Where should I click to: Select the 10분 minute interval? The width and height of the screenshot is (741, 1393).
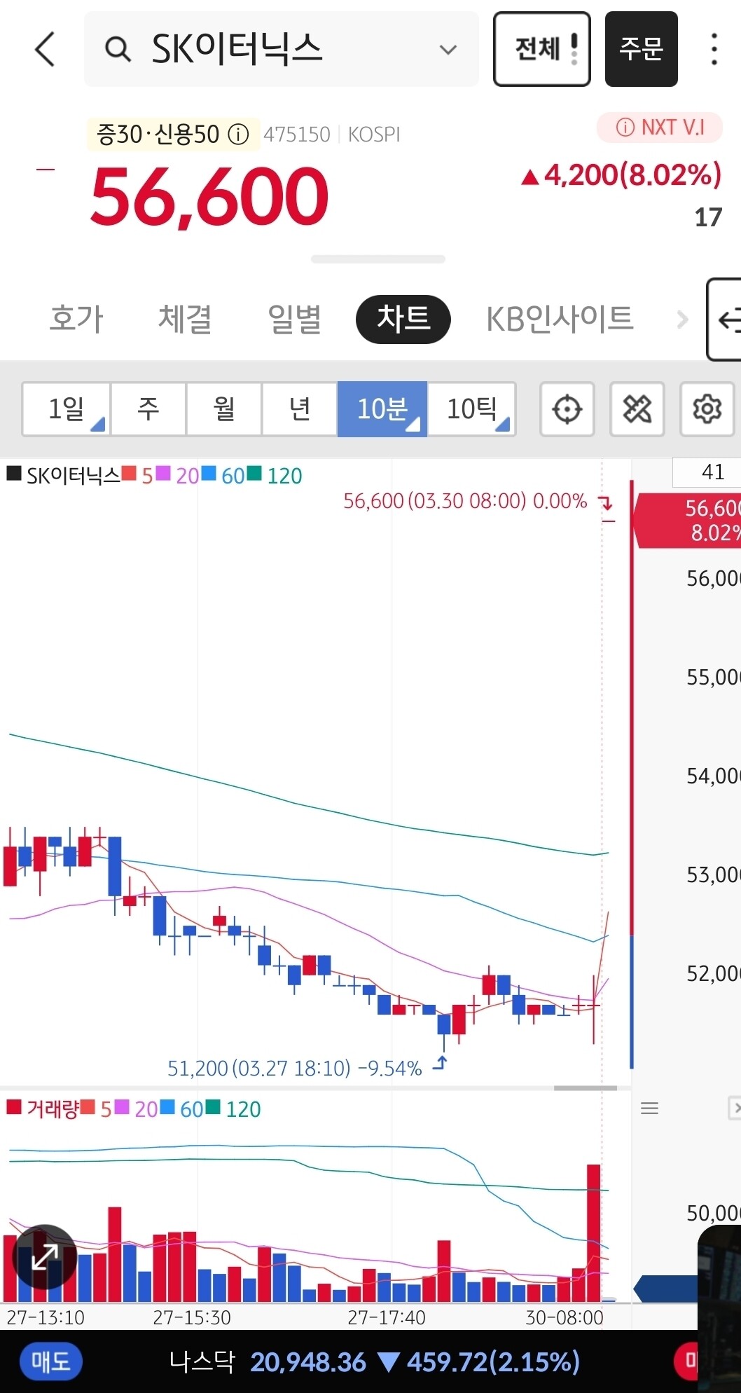(382, 409)
